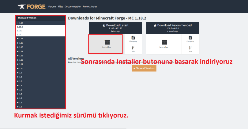Image resolution: width=248 pixels, height=129 pixels.
Task: Download Mdk under Download Latest
Action: 133,49
